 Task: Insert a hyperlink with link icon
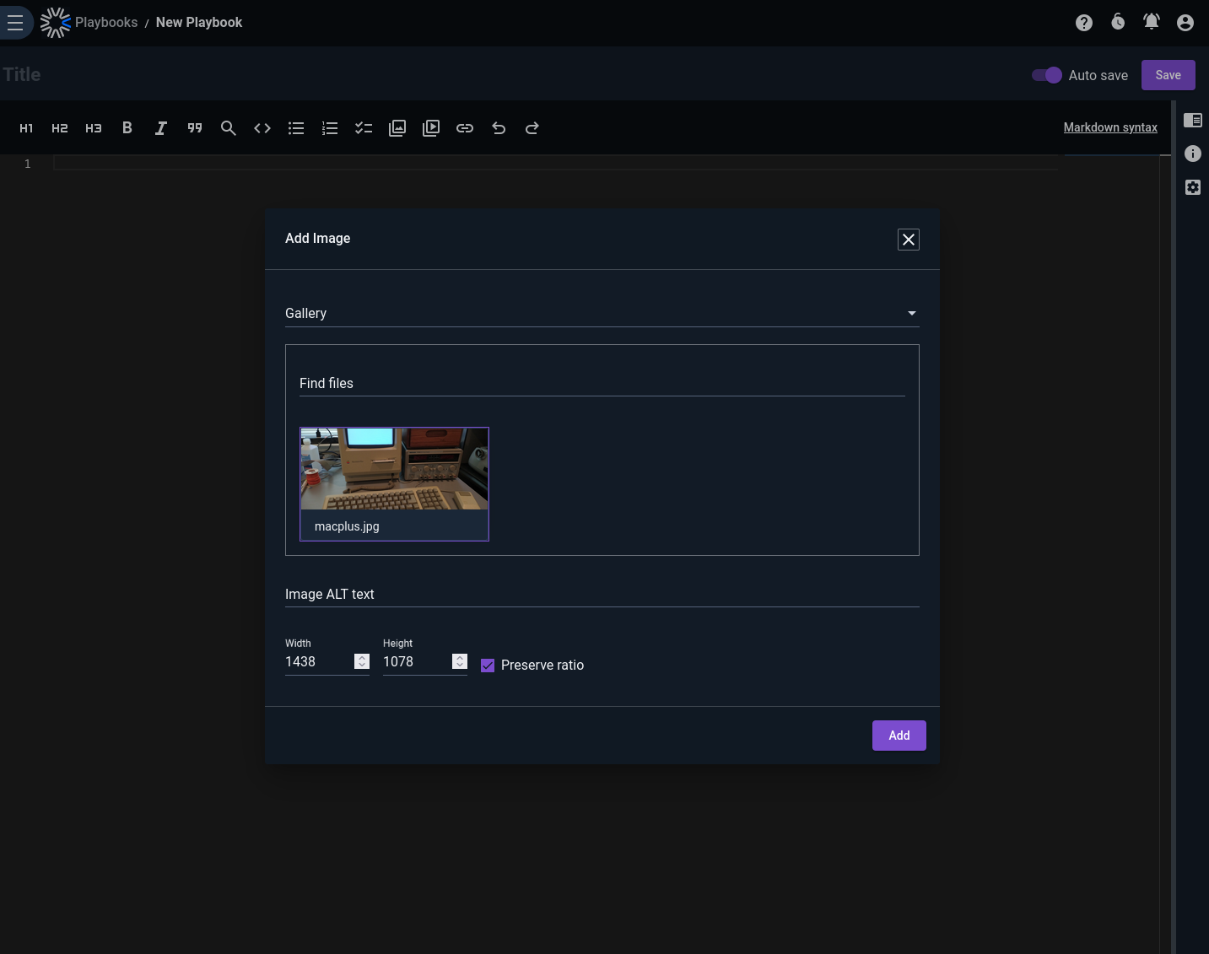point(465,128)
